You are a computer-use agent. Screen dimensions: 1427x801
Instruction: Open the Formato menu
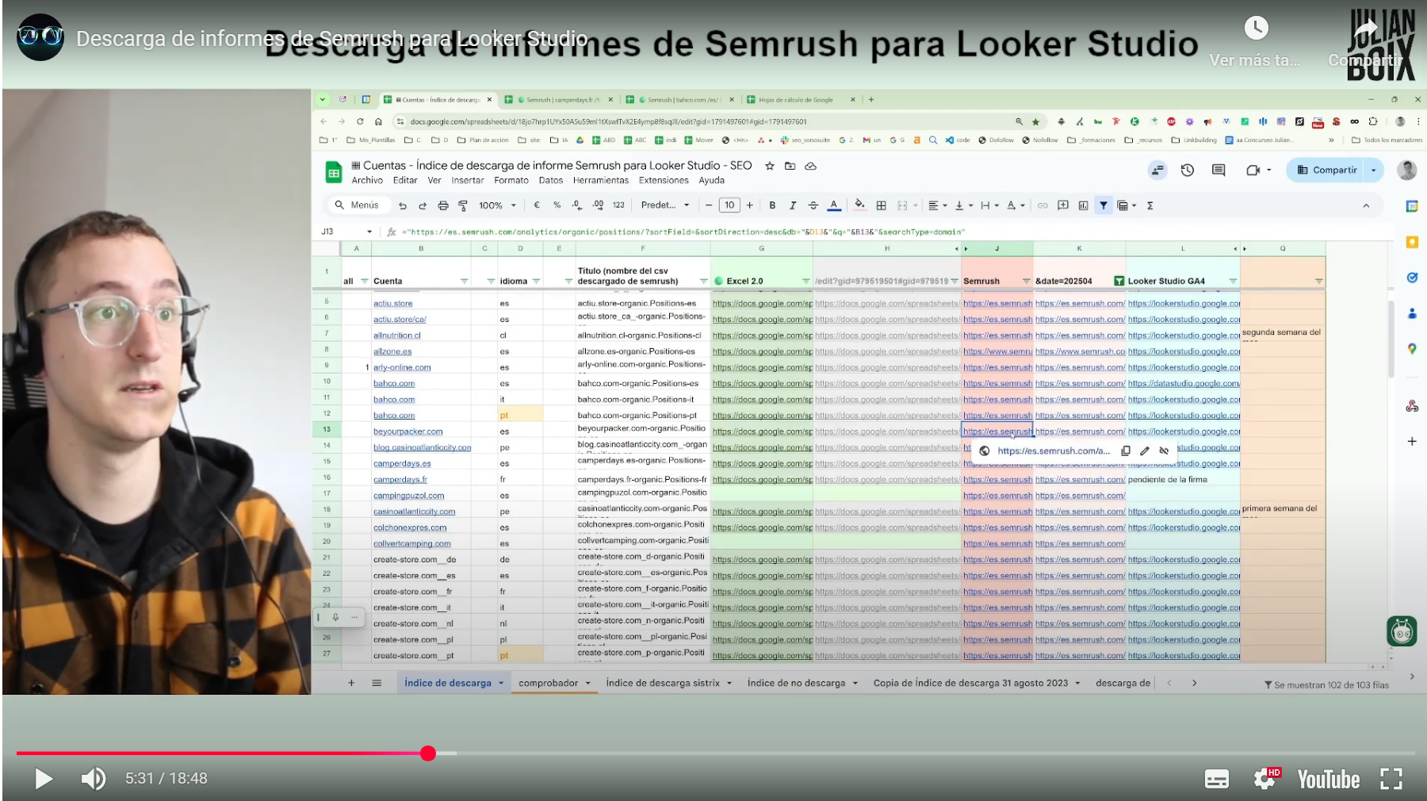pos(511,180)
